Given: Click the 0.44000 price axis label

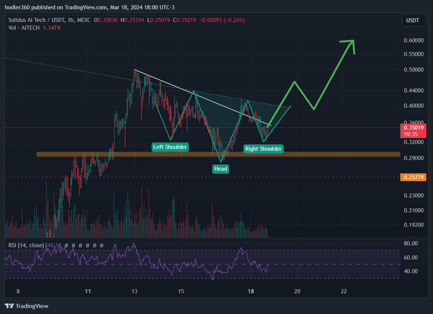Looking at the screenshot, I should 413,91.
